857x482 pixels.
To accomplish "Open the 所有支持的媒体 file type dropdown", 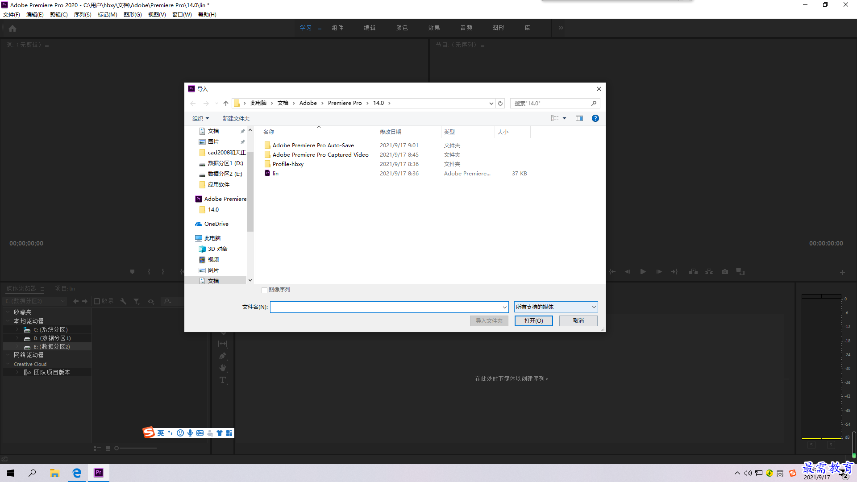I will click(556, 307).
